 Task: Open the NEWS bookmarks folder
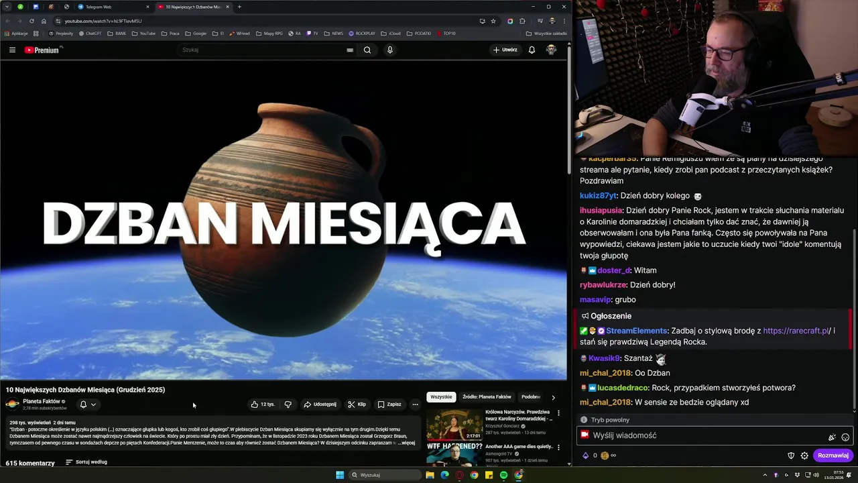(x=333, y=34)
